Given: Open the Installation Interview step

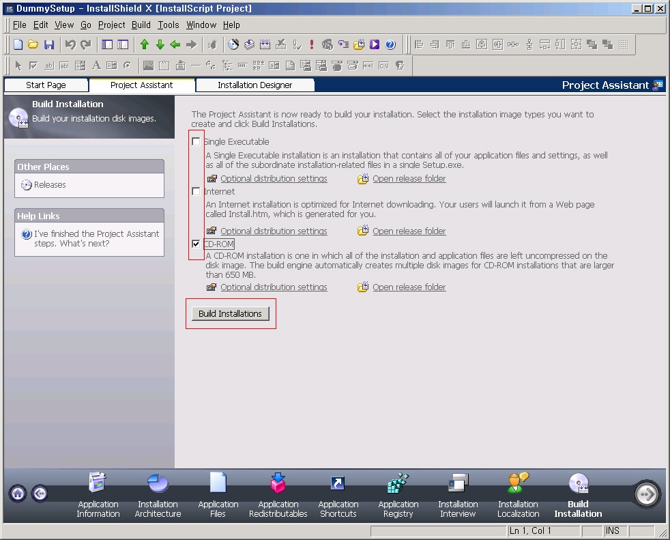Looking at the screenshot, I should coord(458,495).
